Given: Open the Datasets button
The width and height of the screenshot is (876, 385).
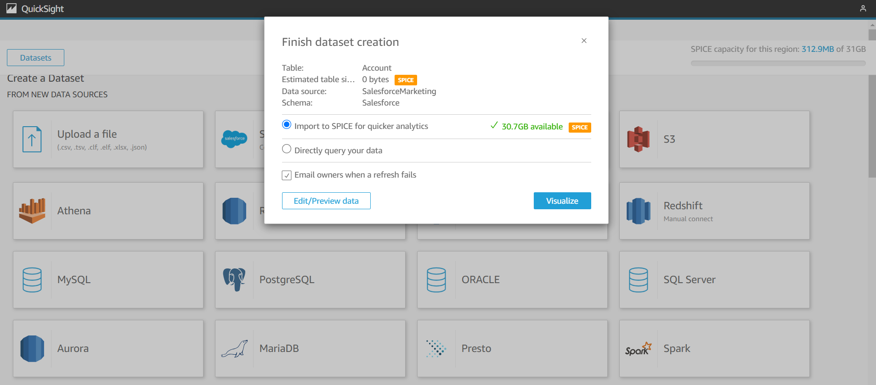Looking at the screenshot, I should tap(35, 58).
